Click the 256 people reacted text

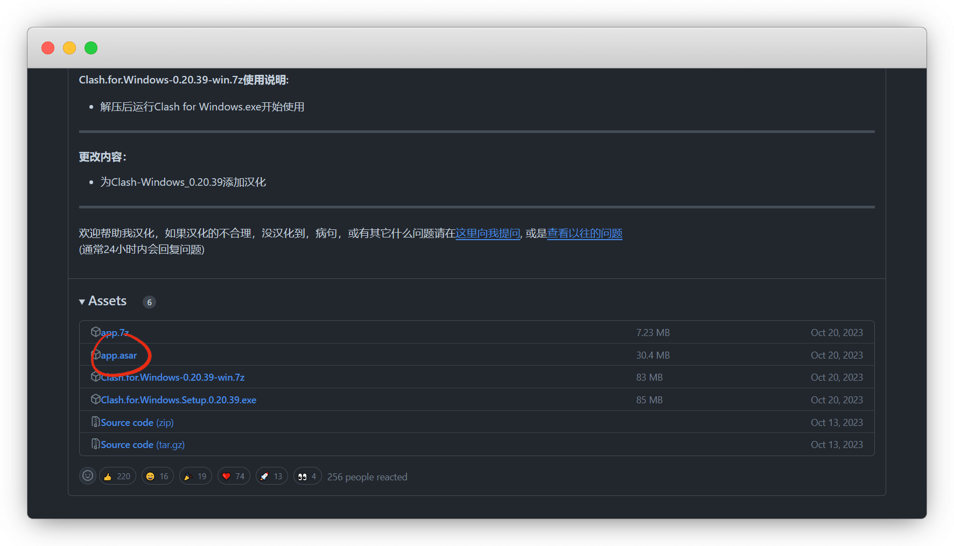click(x=367, y=477)
